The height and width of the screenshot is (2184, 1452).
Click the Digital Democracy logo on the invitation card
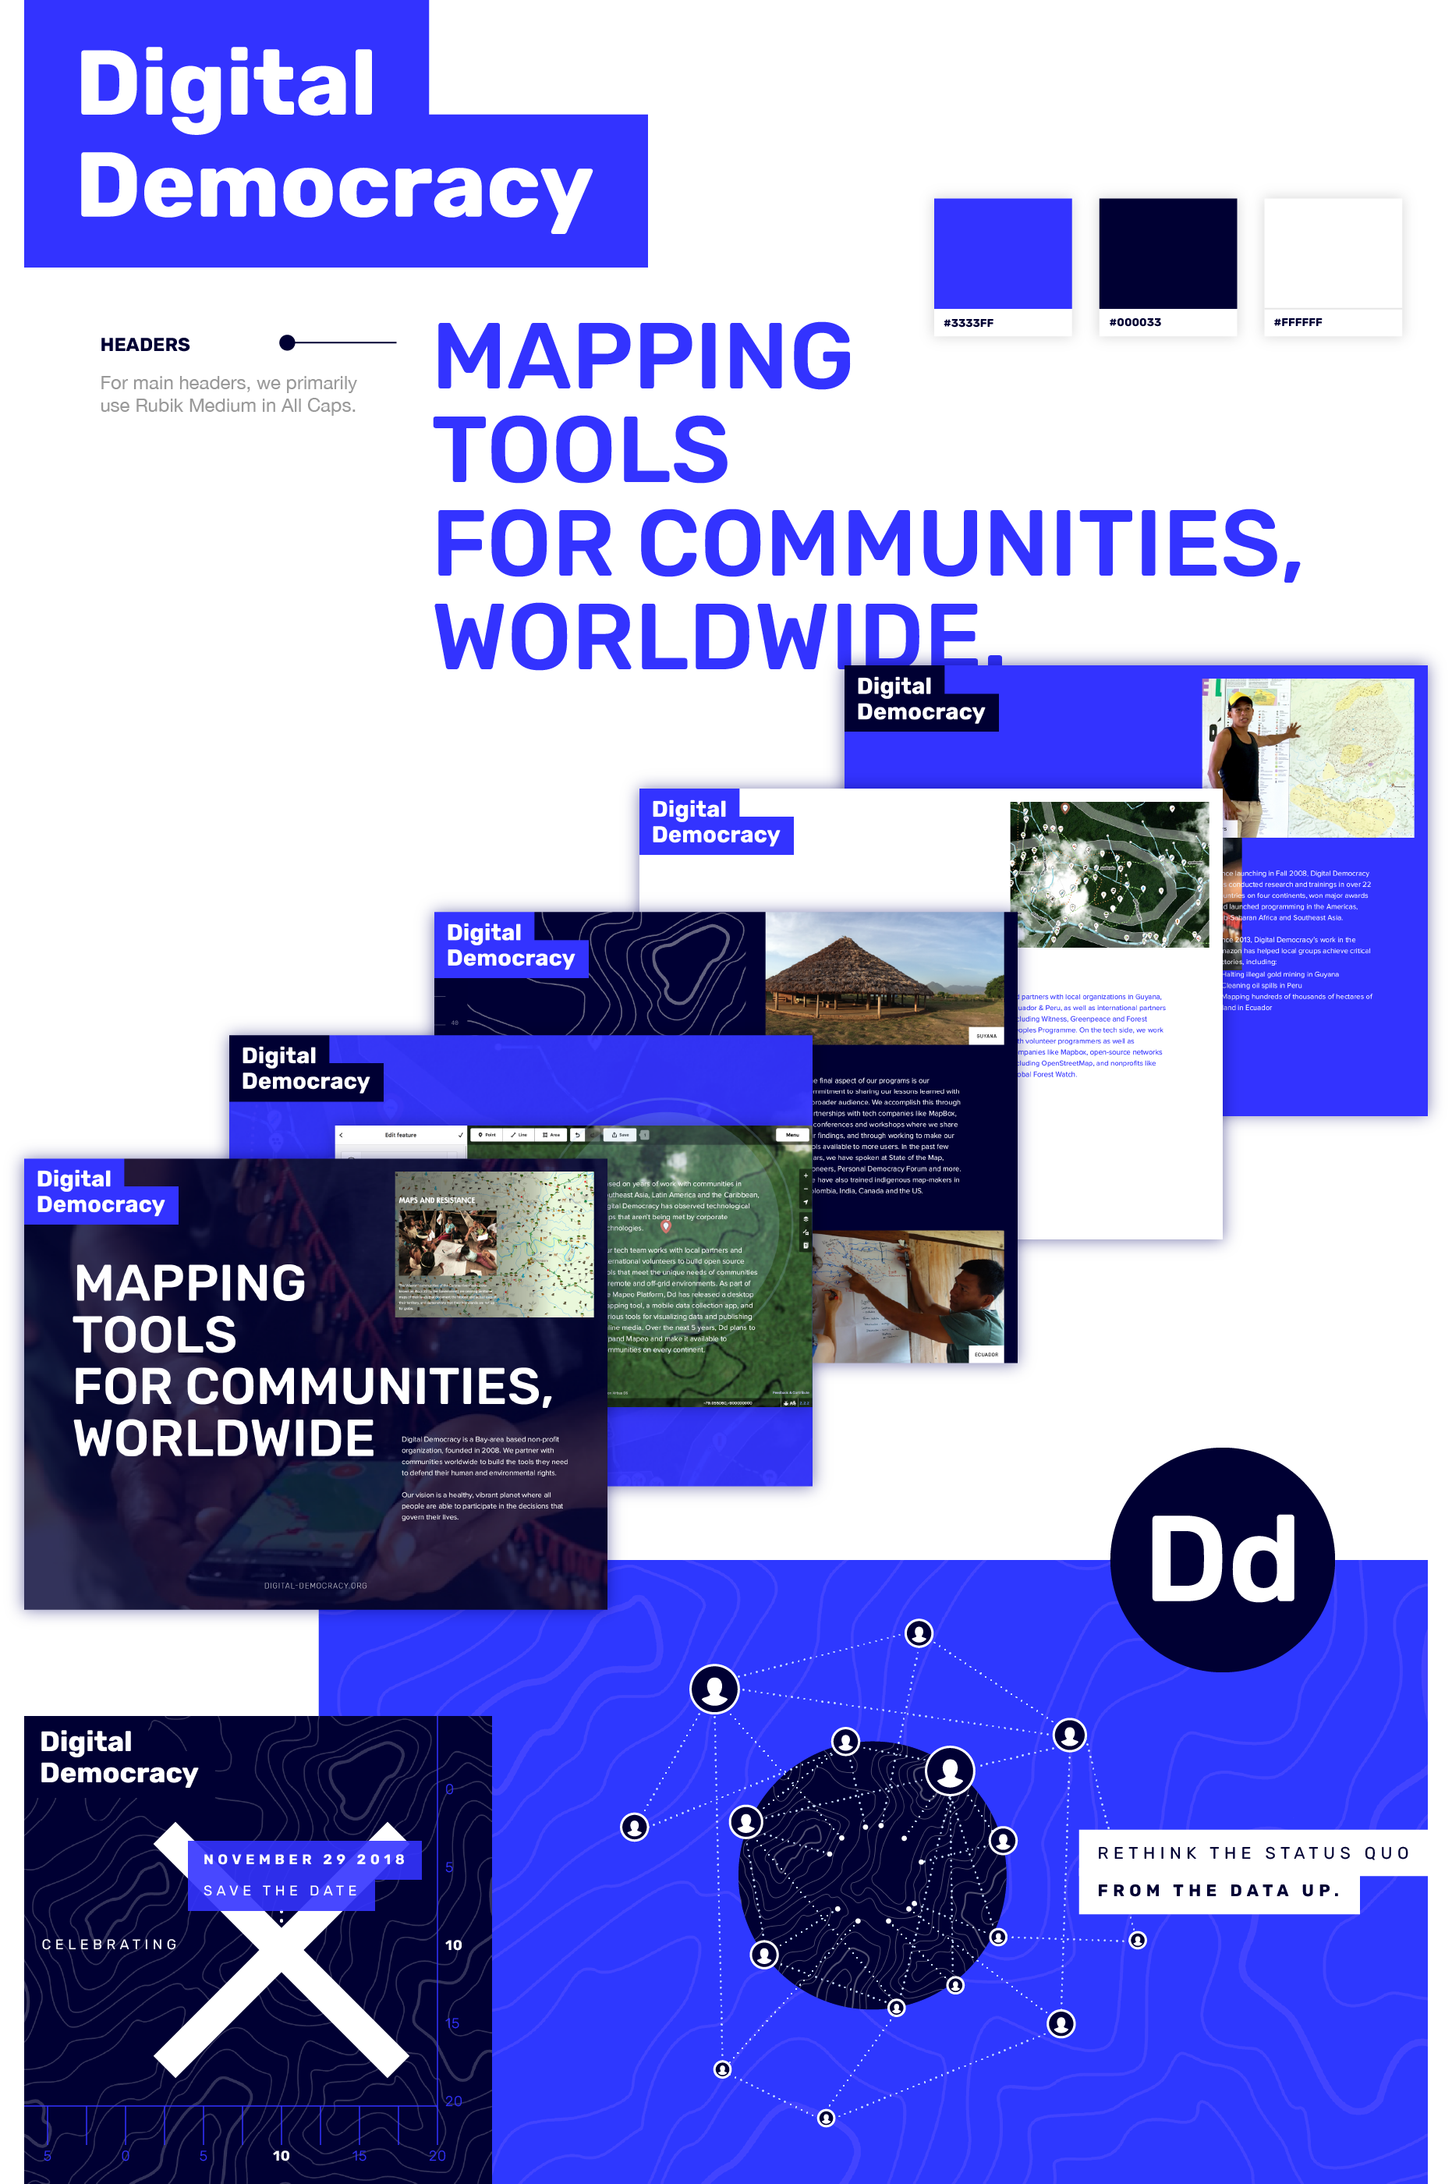point(119,1757)
